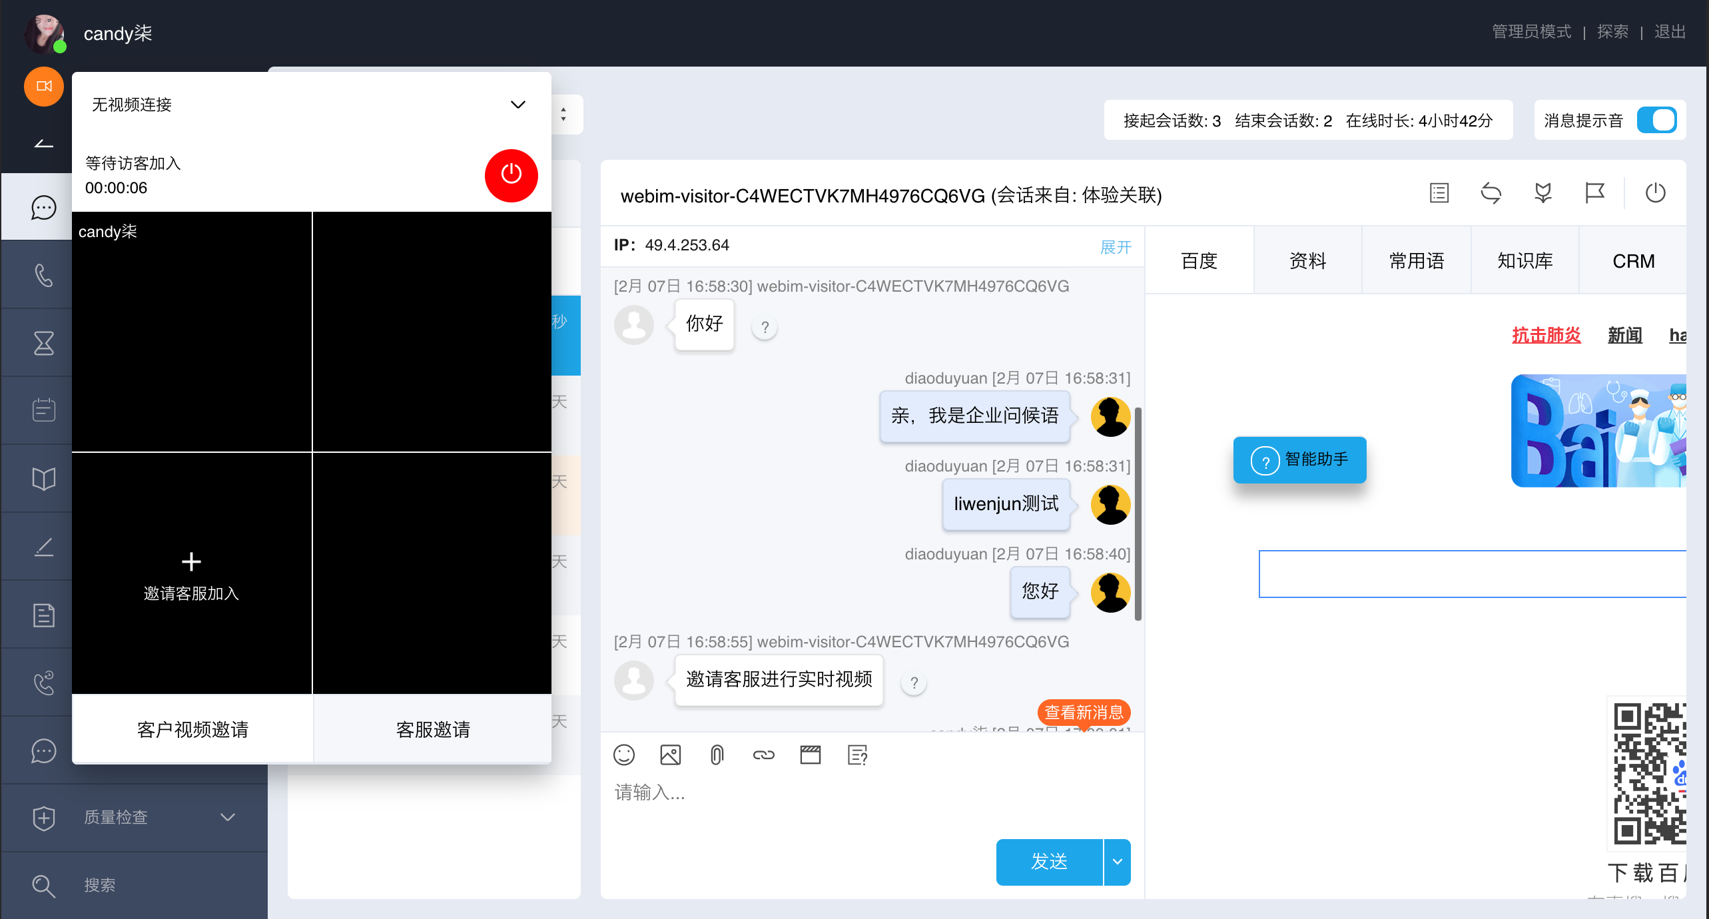Image resolution: width=1709 pixels, height=919 pixels.
Task: Click the green online status dot on candy柒 avatar
Action: 61,47
